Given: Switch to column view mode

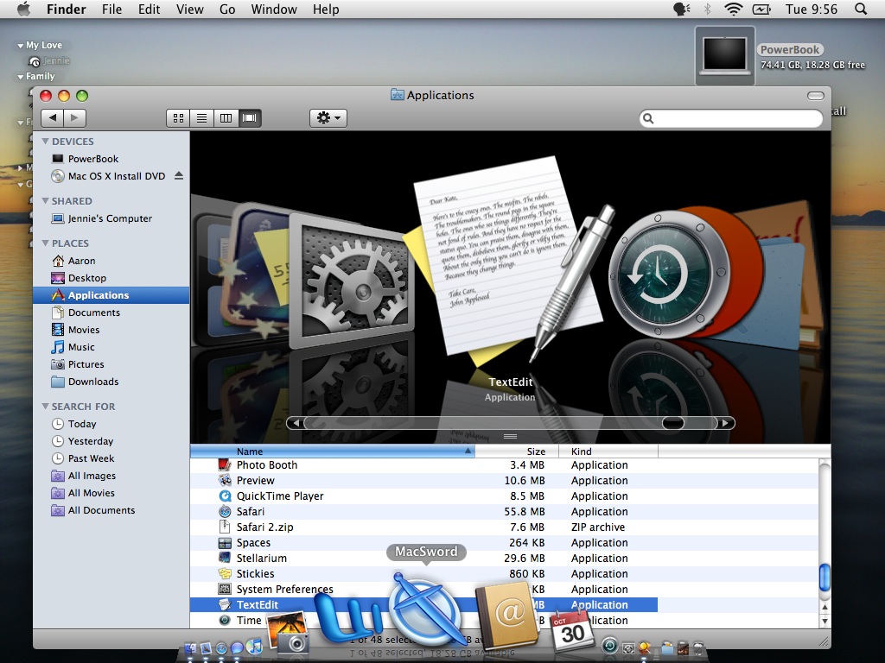Looking at the screenshot, I should (226, 118).
